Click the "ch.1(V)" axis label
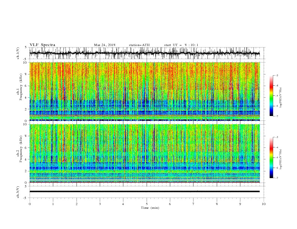 [x=18, y=53]
